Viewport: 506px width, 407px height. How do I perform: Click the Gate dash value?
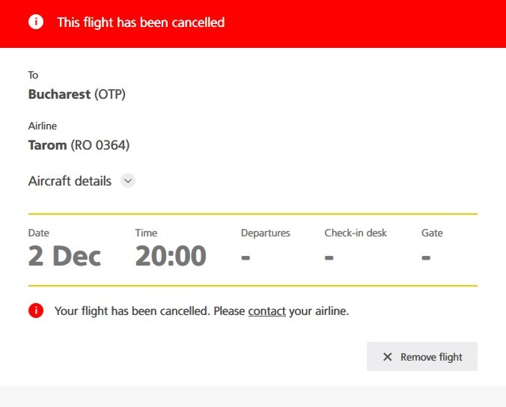tap(426, 257)
